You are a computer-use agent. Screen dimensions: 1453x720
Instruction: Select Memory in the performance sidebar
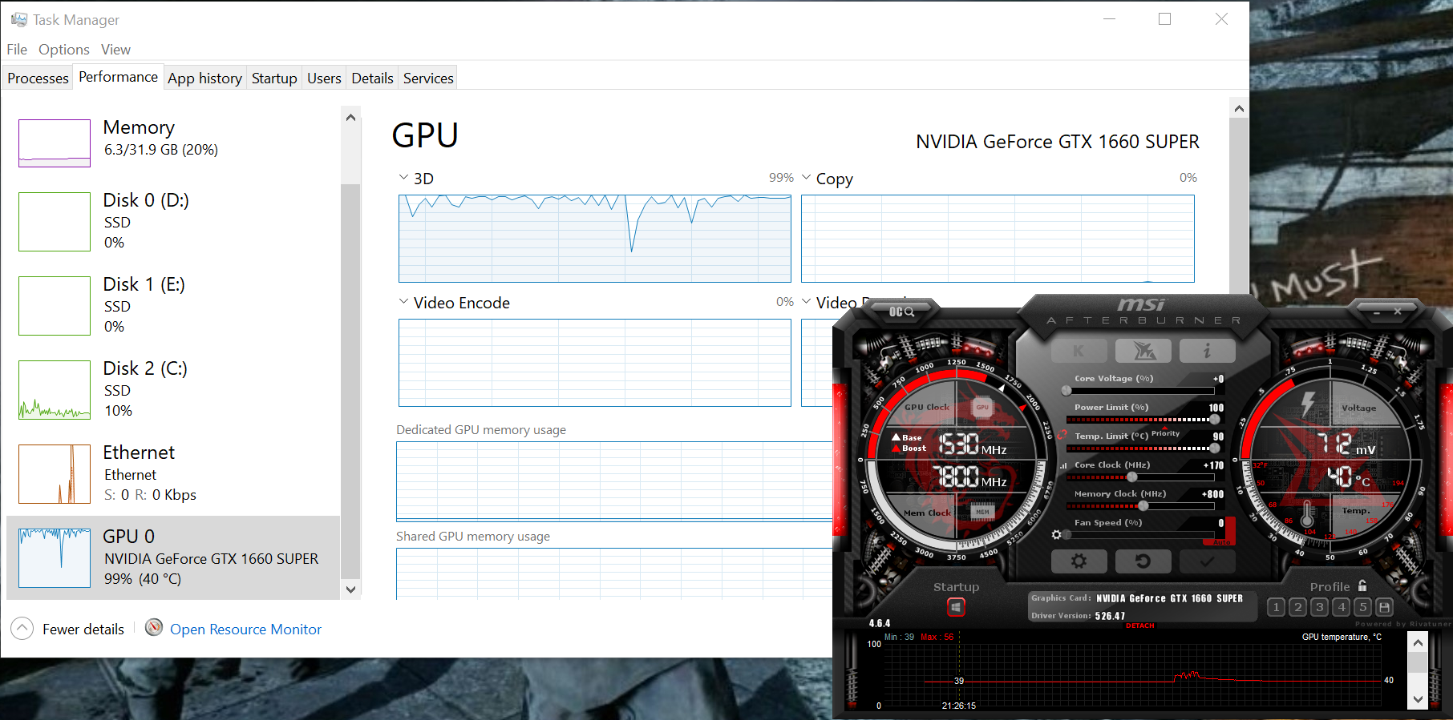173,143
